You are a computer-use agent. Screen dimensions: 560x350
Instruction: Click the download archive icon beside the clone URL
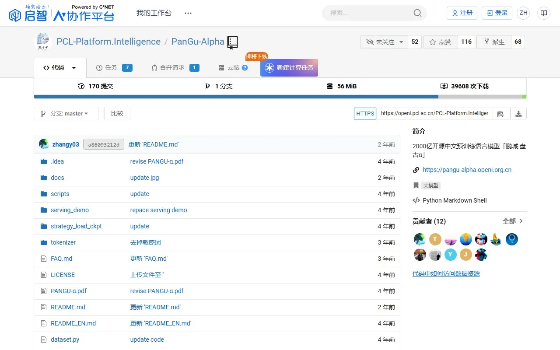point(518,113)
